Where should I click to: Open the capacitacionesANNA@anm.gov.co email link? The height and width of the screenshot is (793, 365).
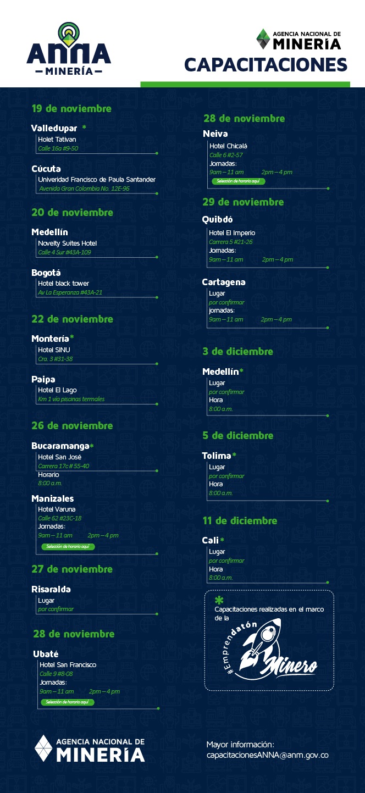pos(267,755)
